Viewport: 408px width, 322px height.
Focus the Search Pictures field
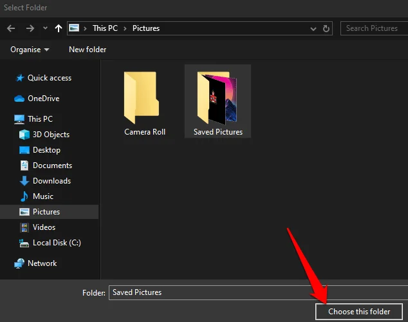pyautogui.click(x=374, y=28)
